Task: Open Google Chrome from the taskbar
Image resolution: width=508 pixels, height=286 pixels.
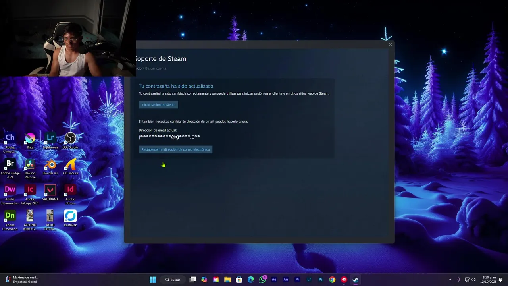Action: (332, 280)
